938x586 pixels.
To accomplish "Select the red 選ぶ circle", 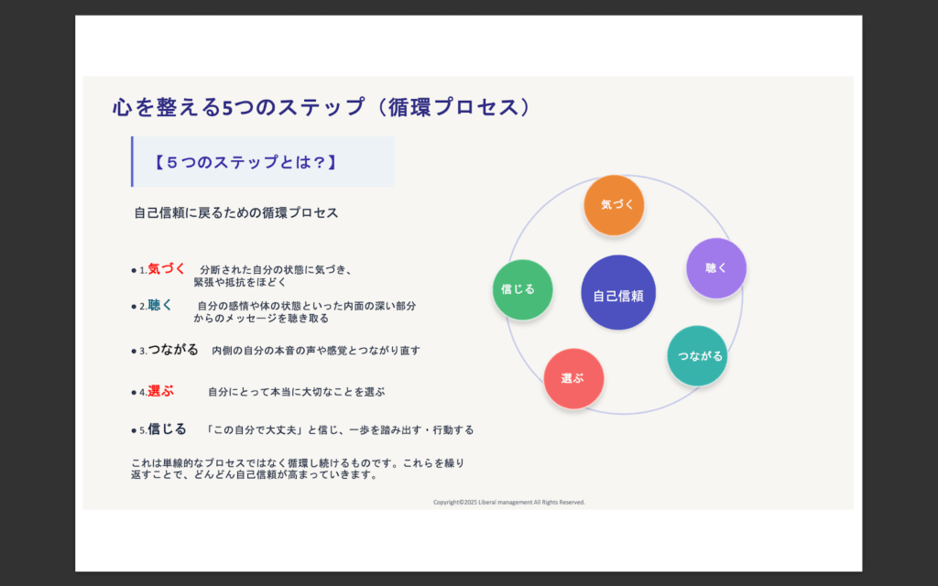I will (x=573, y=377).
